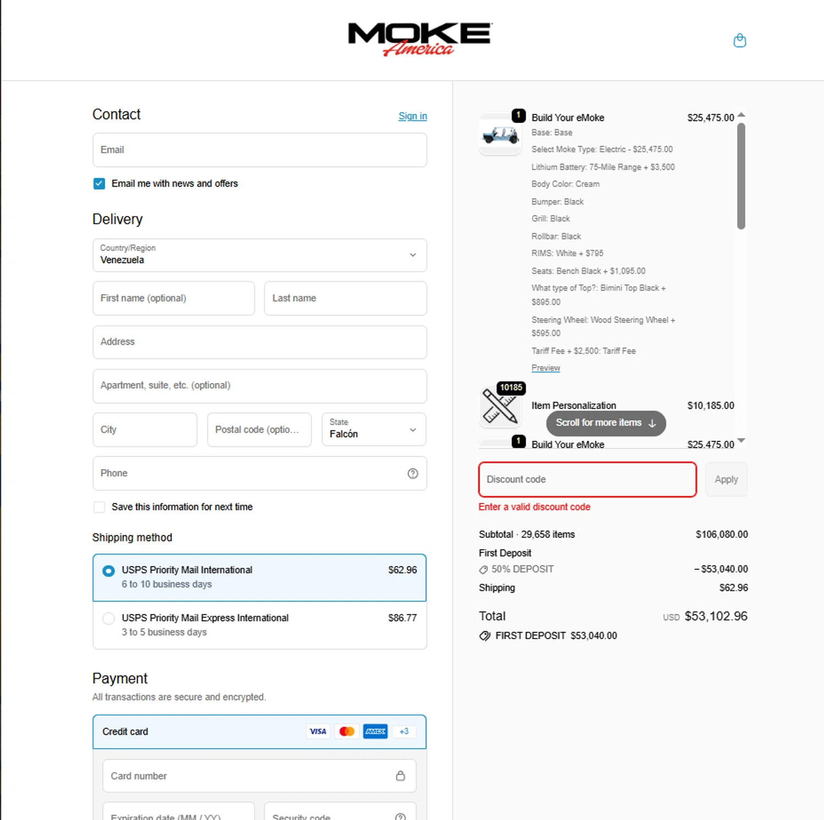Click the Item Personalization $10,185.00 price
Image resolution: width=824 pixels, height=820 pixels.
(x=710, y=406)
